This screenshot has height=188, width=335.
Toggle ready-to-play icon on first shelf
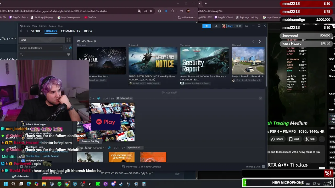(x=98, y=98)
